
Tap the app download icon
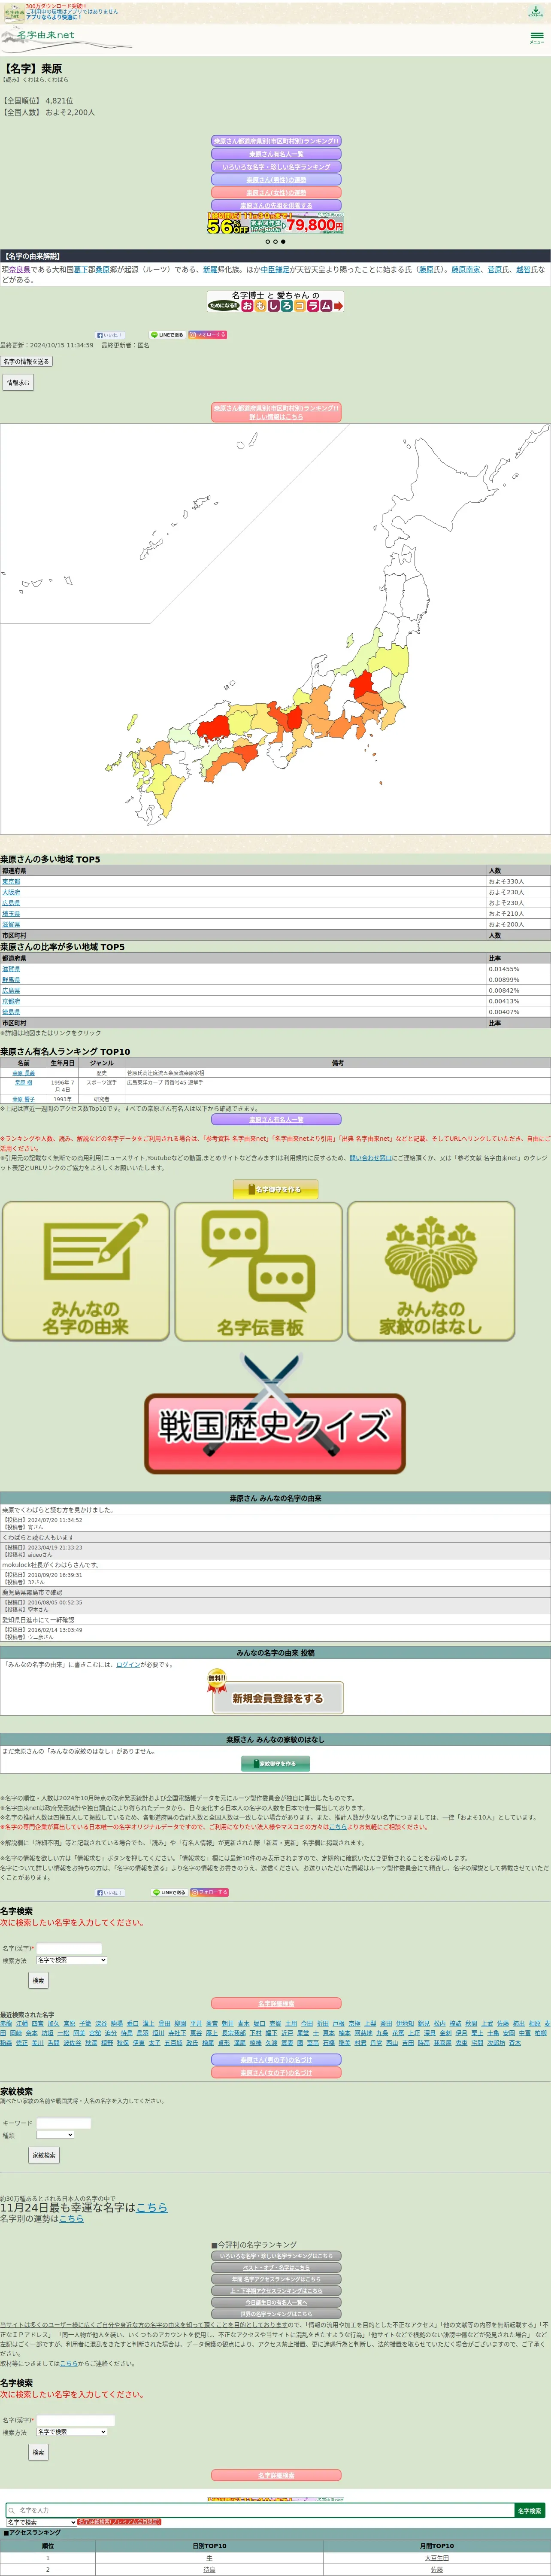tap(535, 12)
